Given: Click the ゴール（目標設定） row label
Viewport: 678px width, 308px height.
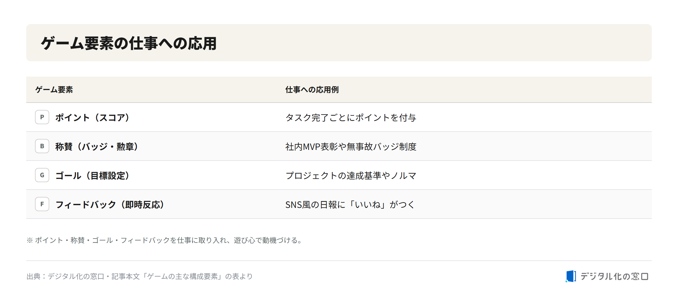Looking at the screenshot, I should pos(92,176).
